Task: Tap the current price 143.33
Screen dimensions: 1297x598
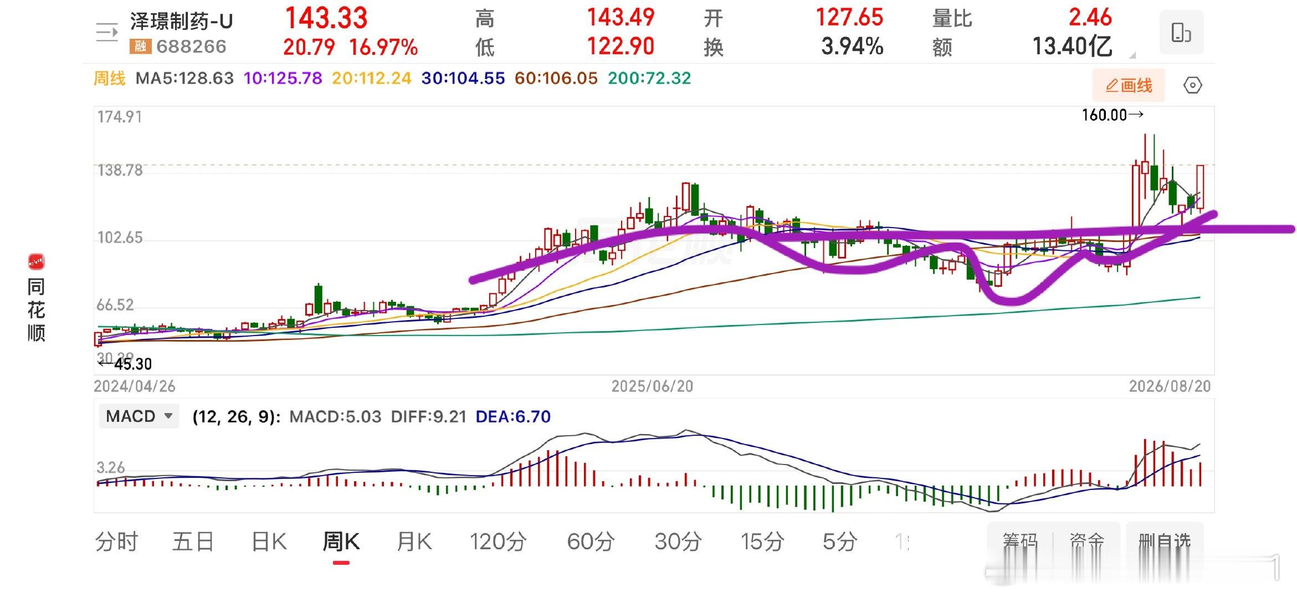Action: (326, 18)
